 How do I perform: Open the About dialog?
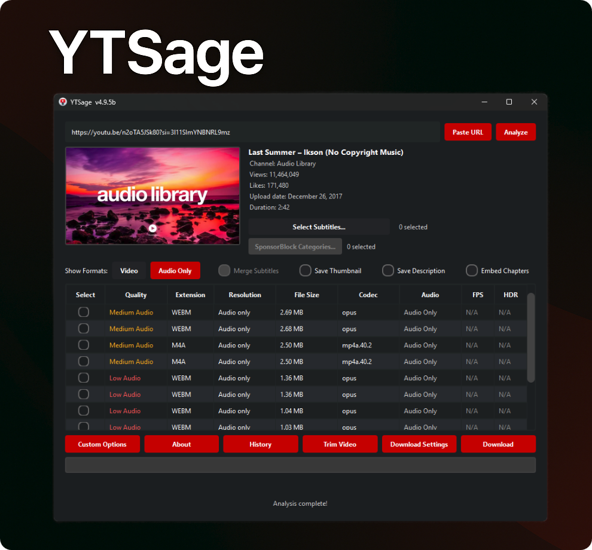coord(182,444)
